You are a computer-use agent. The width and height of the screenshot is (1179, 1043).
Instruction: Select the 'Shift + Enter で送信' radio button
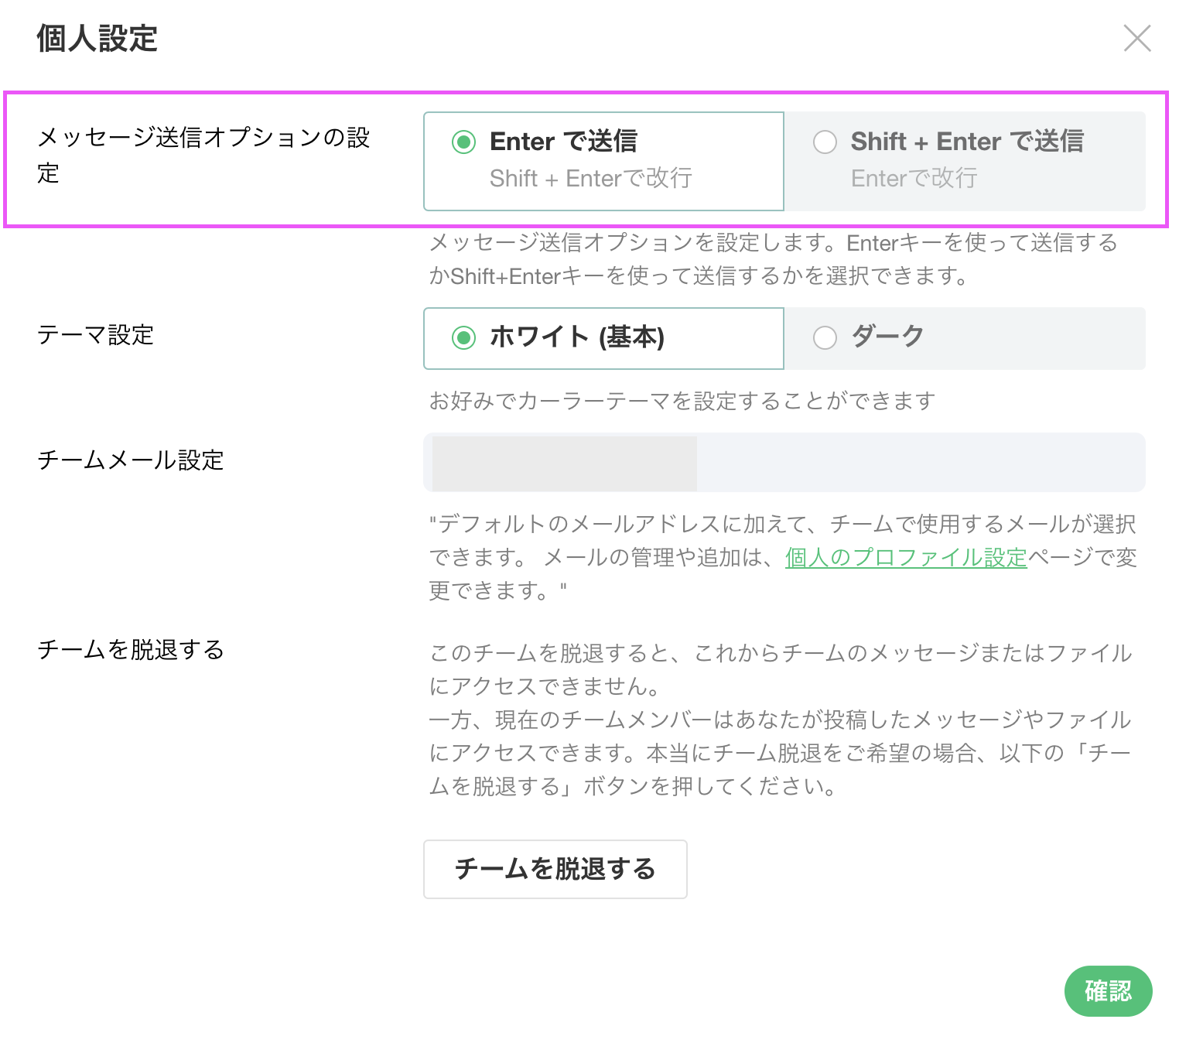coord(825,142)
